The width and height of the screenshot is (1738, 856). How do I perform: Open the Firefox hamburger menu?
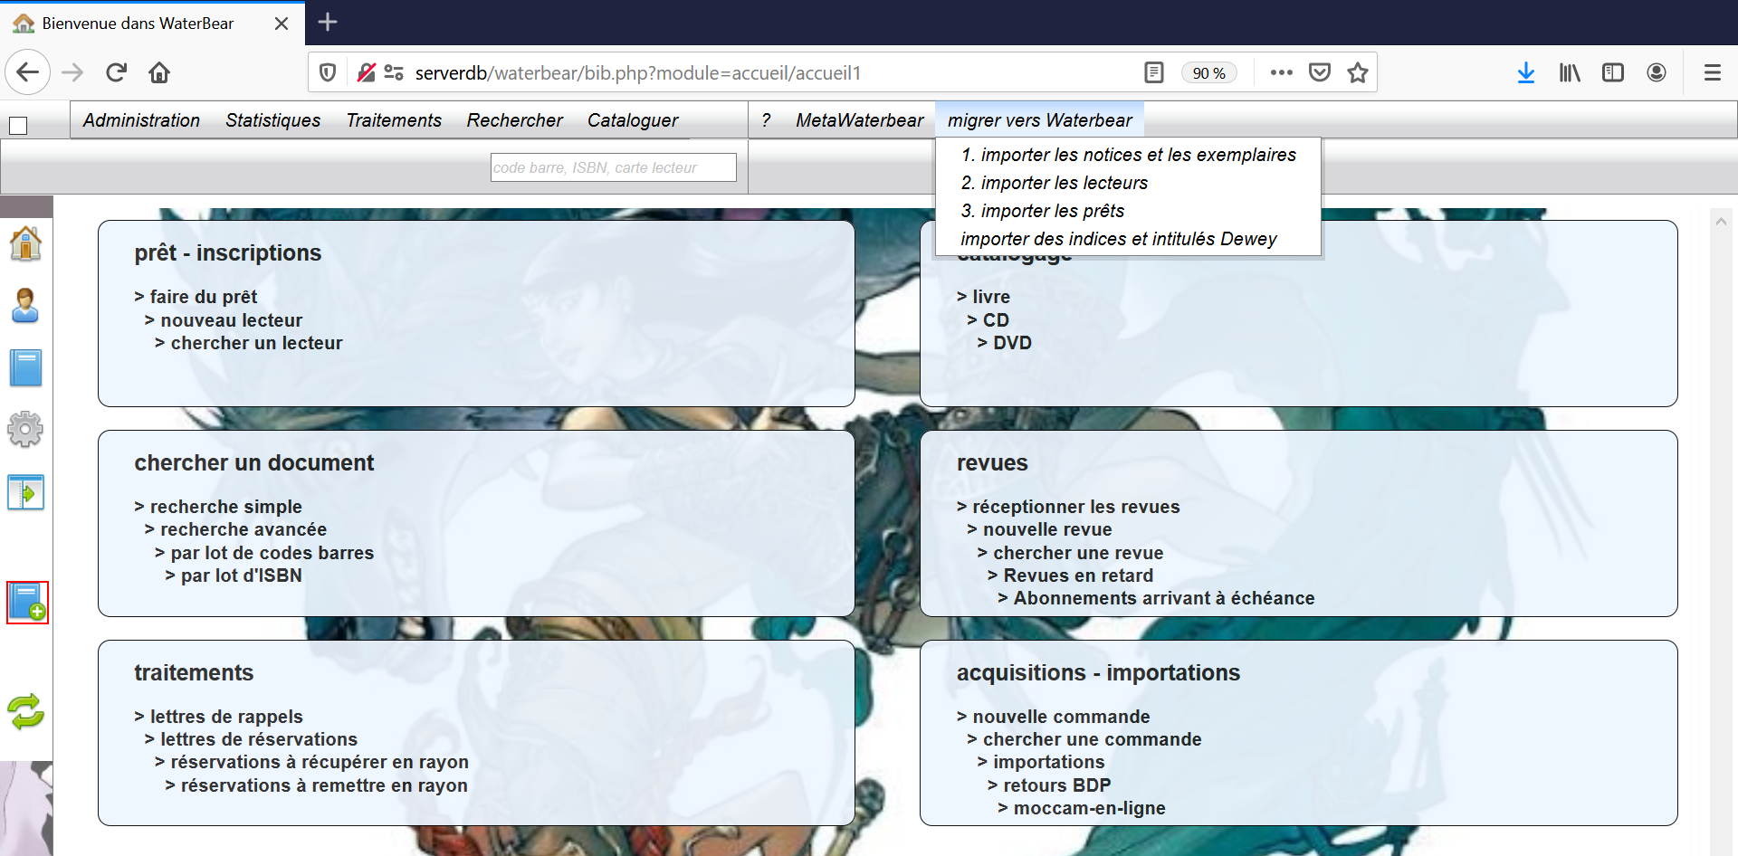coord(1712,72)
